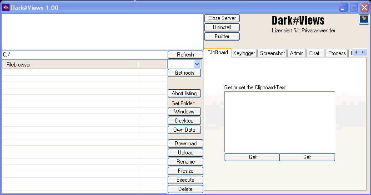Click the Filesize button
The image size is (371, 195).
tap(185, 171)
